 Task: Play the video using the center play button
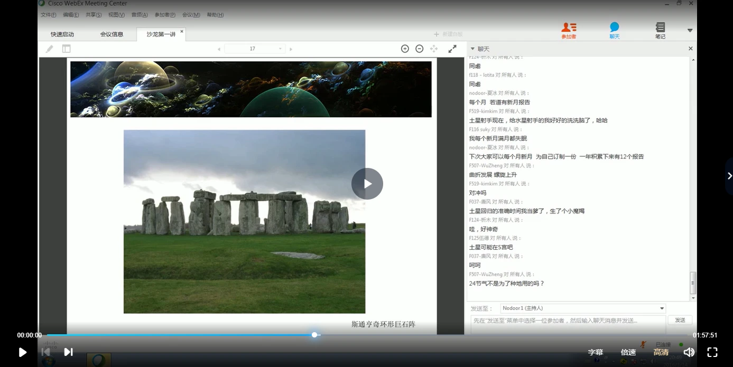coord(367,184)
